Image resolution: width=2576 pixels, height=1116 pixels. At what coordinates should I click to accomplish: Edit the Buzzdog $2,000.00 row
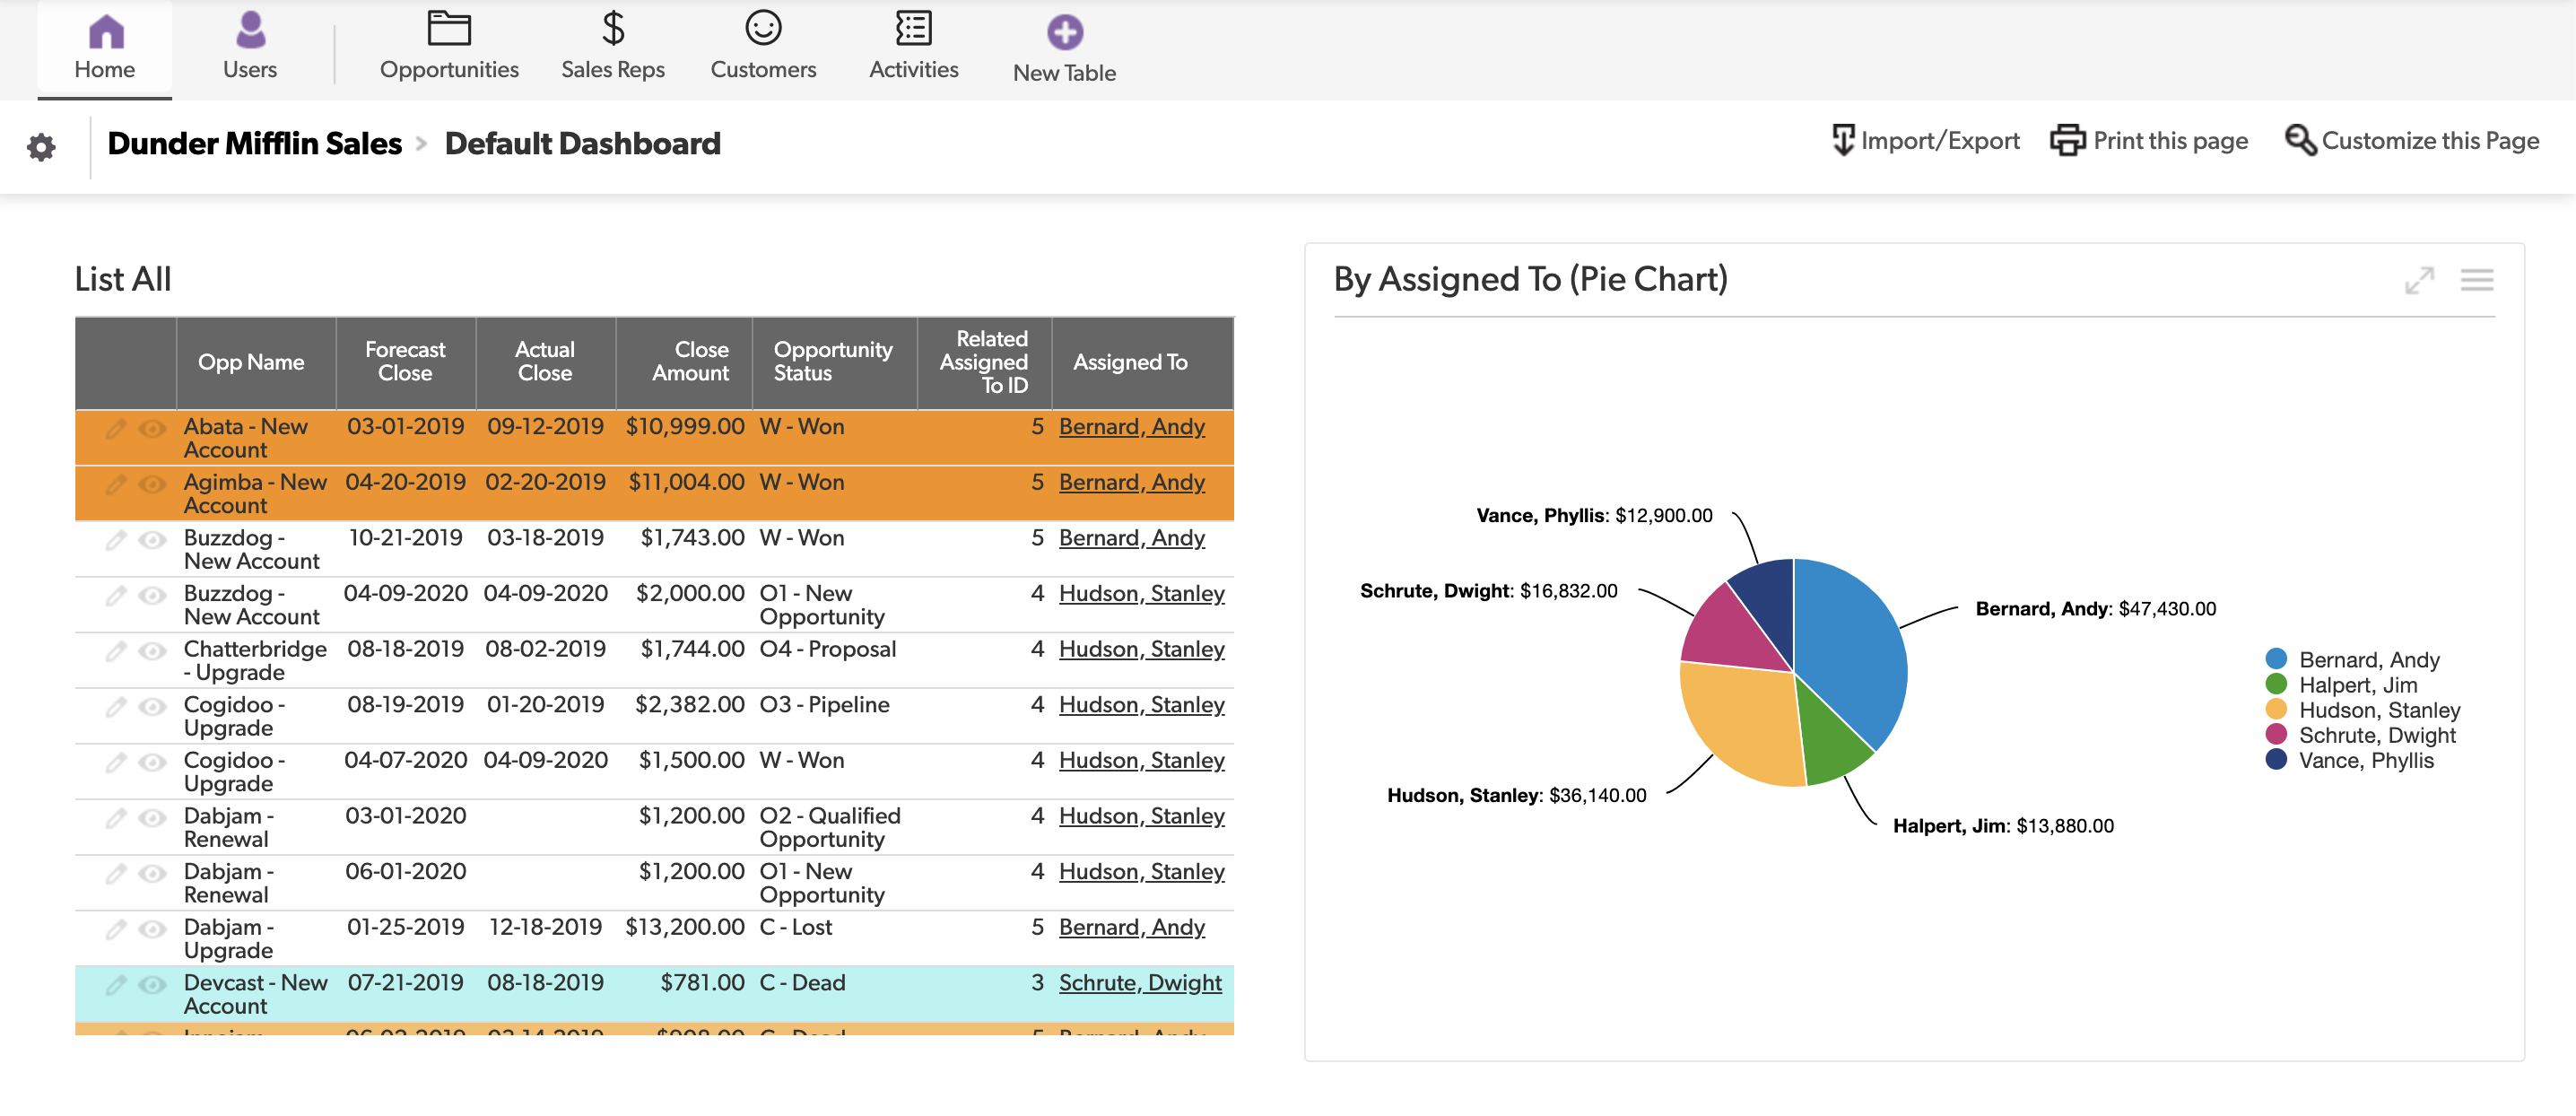116,595
